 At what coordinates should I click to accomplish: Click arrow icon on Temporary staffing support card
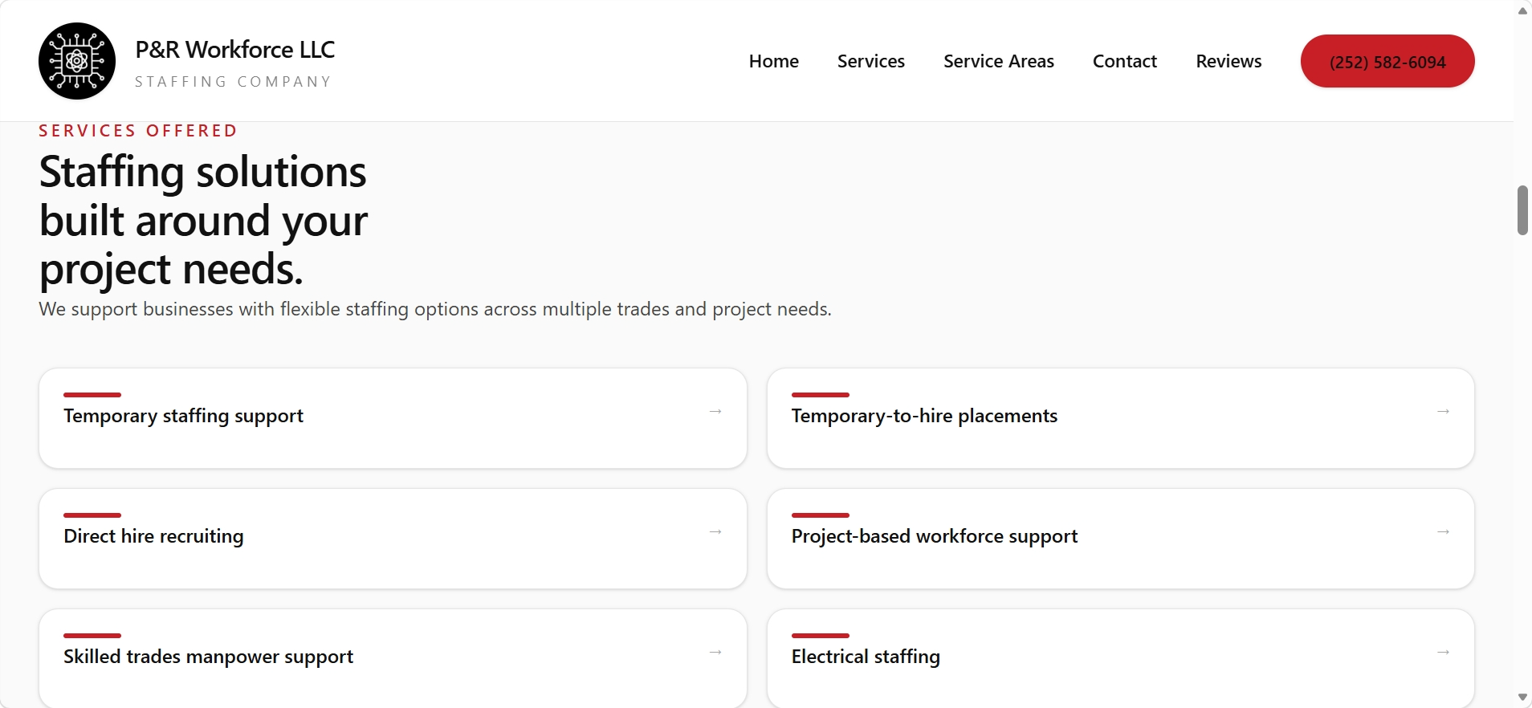715,412
